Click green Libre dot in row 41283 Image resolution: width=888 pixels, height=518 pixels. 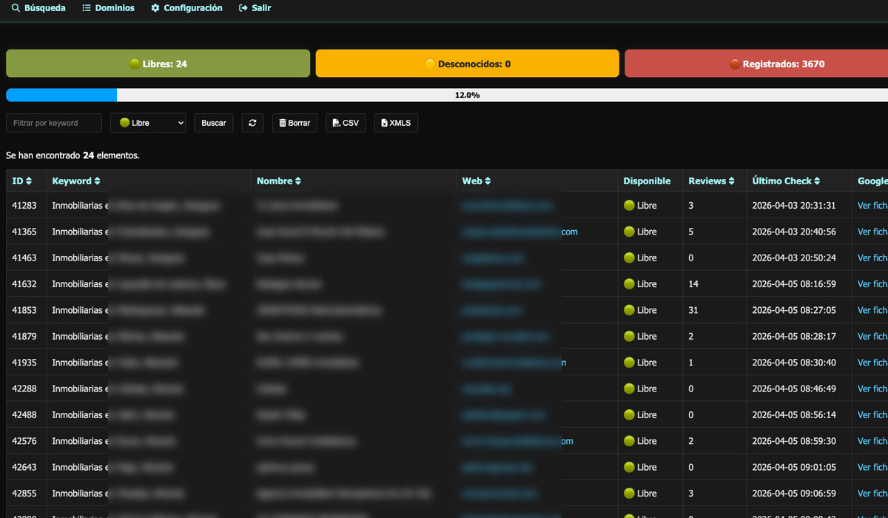point(629,206)
